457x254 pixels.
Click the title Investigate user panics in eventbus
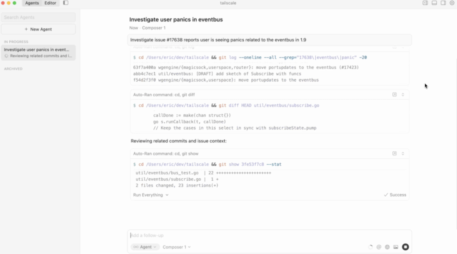point(176,20)
